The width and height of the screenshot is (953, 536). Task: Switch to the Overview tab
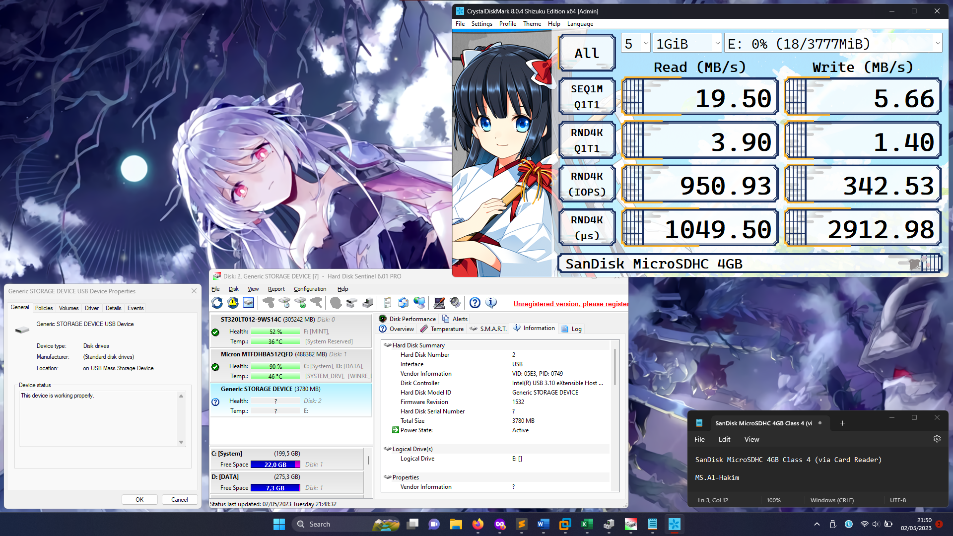pyautogui.click(x=397, y=329)
